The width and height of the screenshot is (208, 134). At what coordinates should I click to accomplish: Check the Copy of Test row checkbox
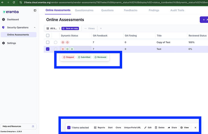(x=48, y=42)
